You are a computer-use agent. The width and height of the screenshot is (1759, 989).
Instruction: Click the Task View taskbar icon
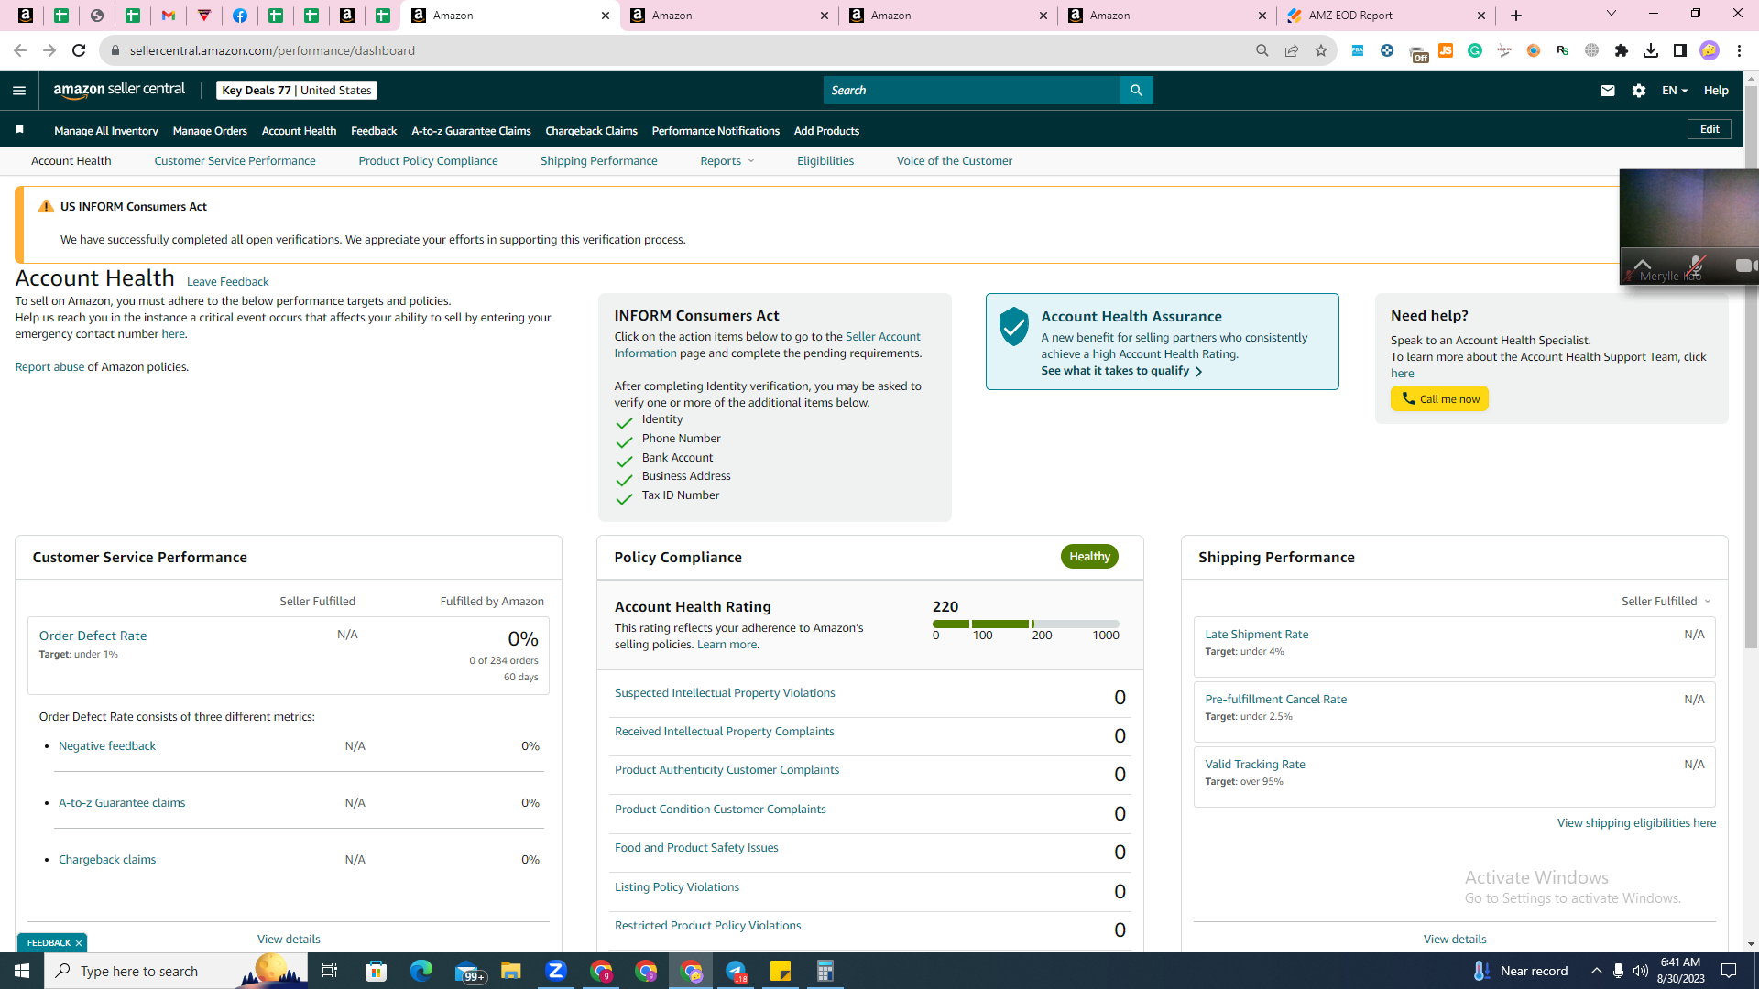click(x=330, y=971)
